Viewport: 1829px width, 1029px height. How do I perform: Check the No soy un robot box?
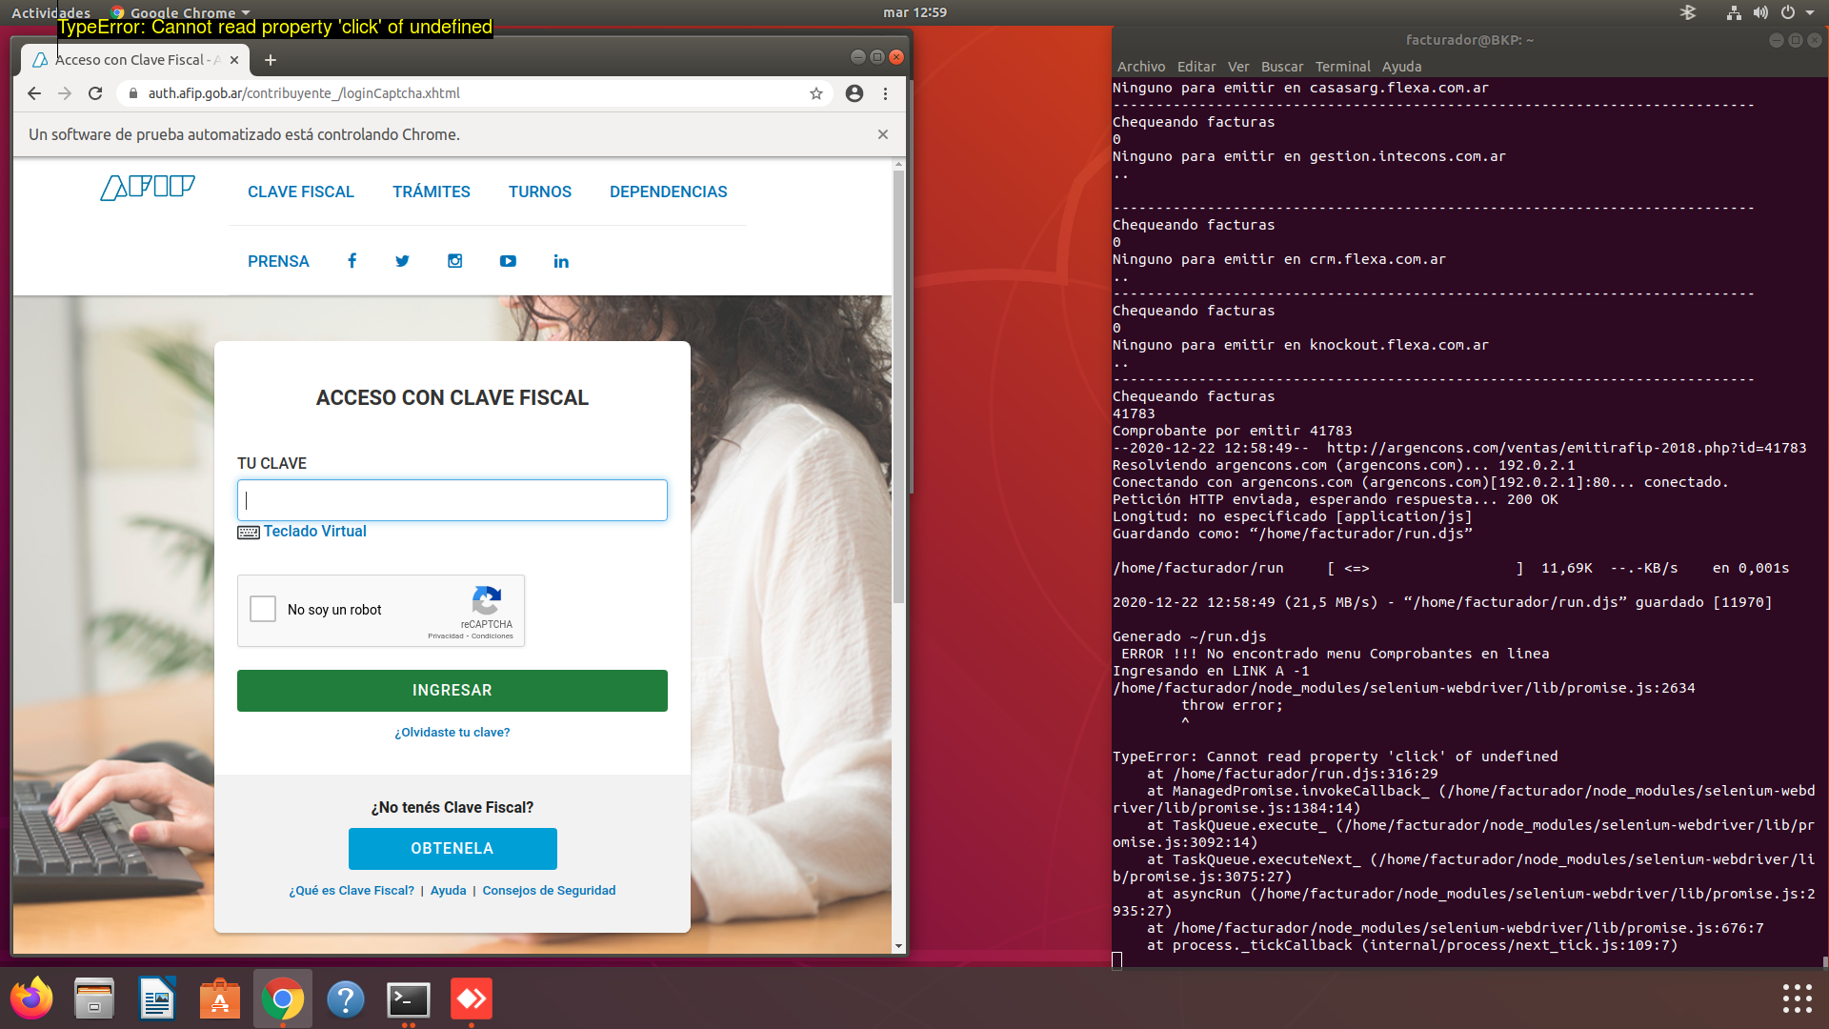263,609
